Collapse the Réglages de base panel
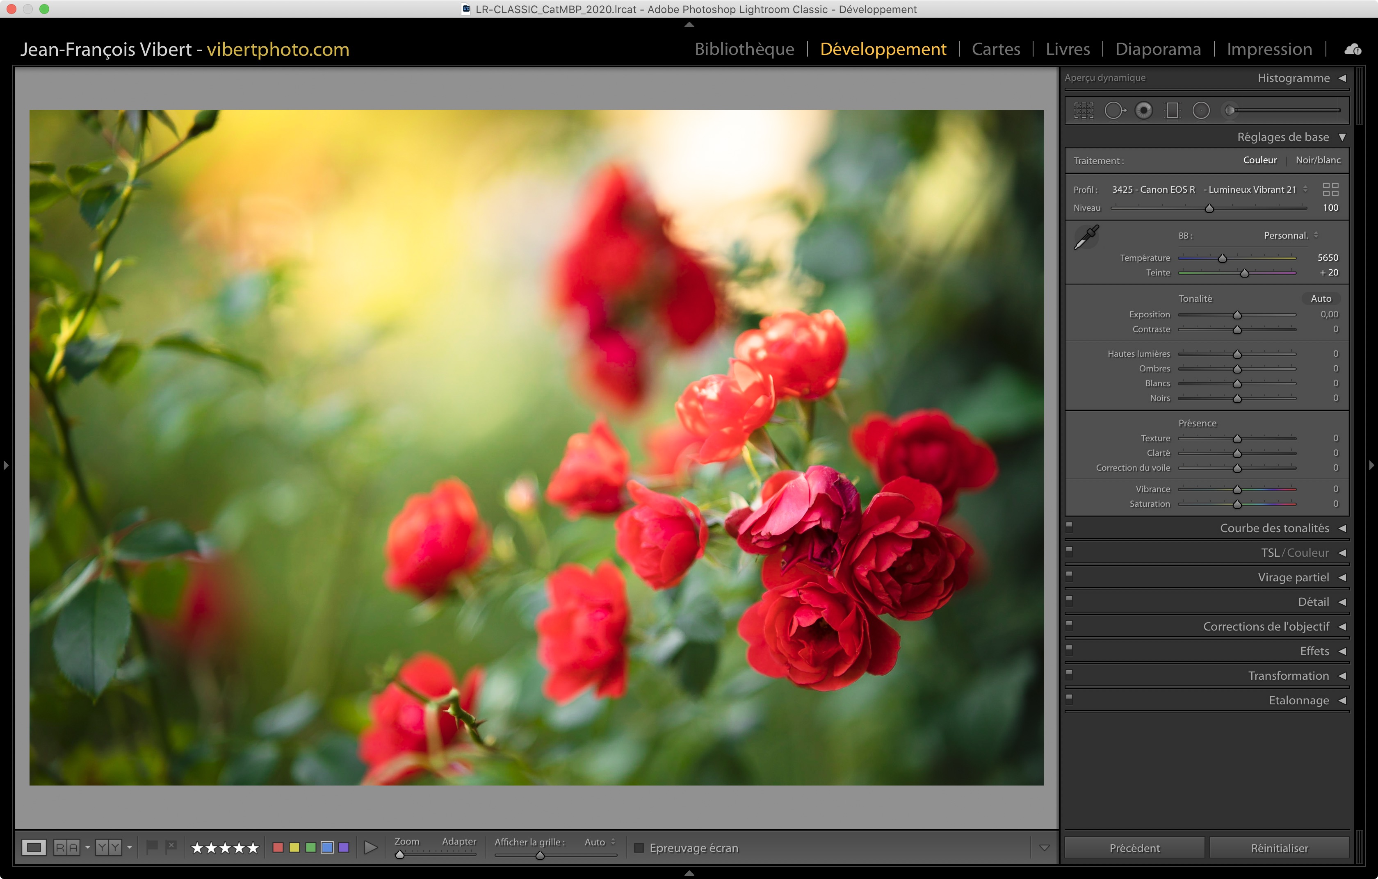 (1342, 137)
